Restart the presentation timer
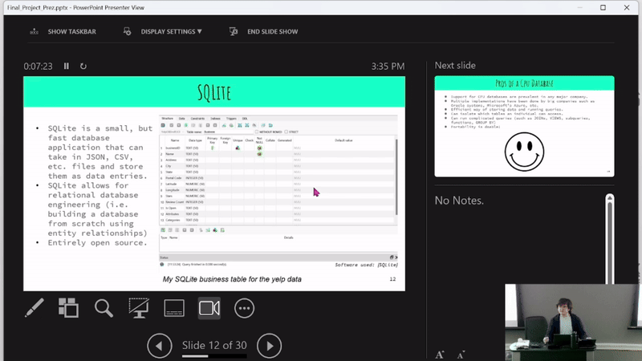The height and width of the screenshot is (361, 642). (83, 67)
